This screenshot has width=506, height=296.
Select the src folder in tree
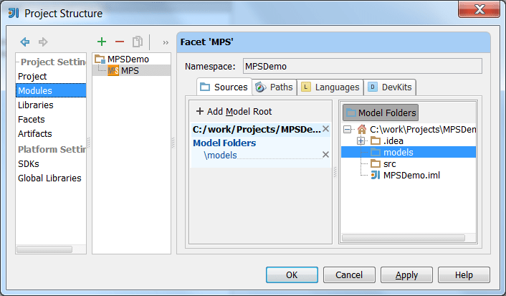383,163
